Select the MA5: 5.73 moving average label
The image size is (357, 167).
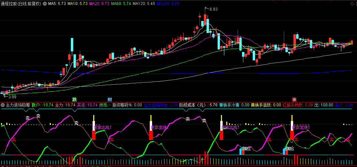coord(57,4)
